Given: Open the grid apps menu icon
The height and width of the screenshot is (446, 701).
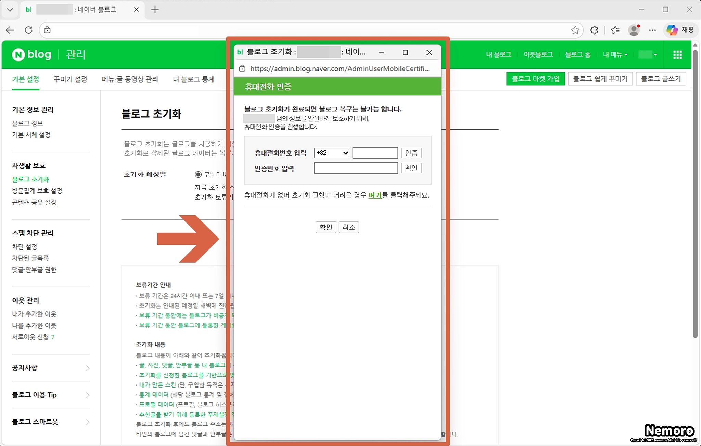Looking at the screenshot, I should [x=677, y=55].
